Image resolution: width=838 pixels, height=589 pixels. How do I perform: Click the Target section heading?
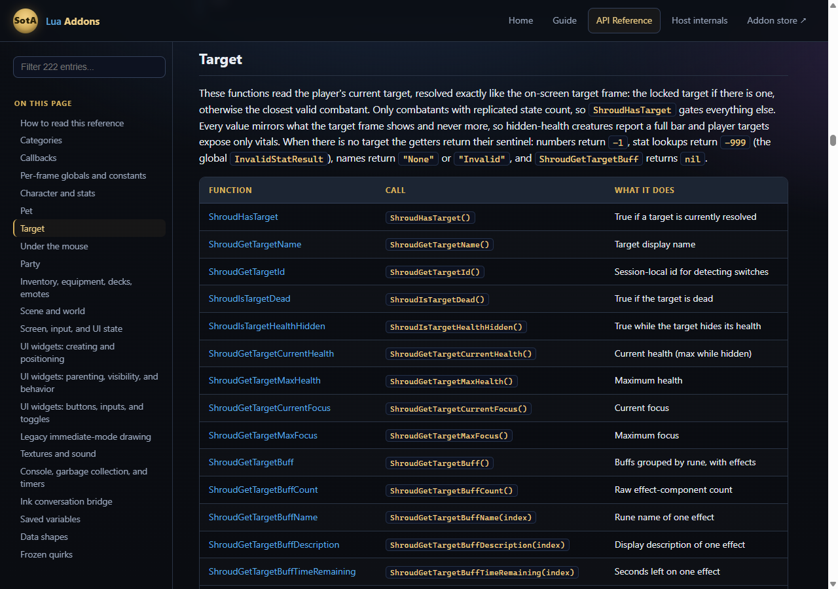click(x=221, y=59)
